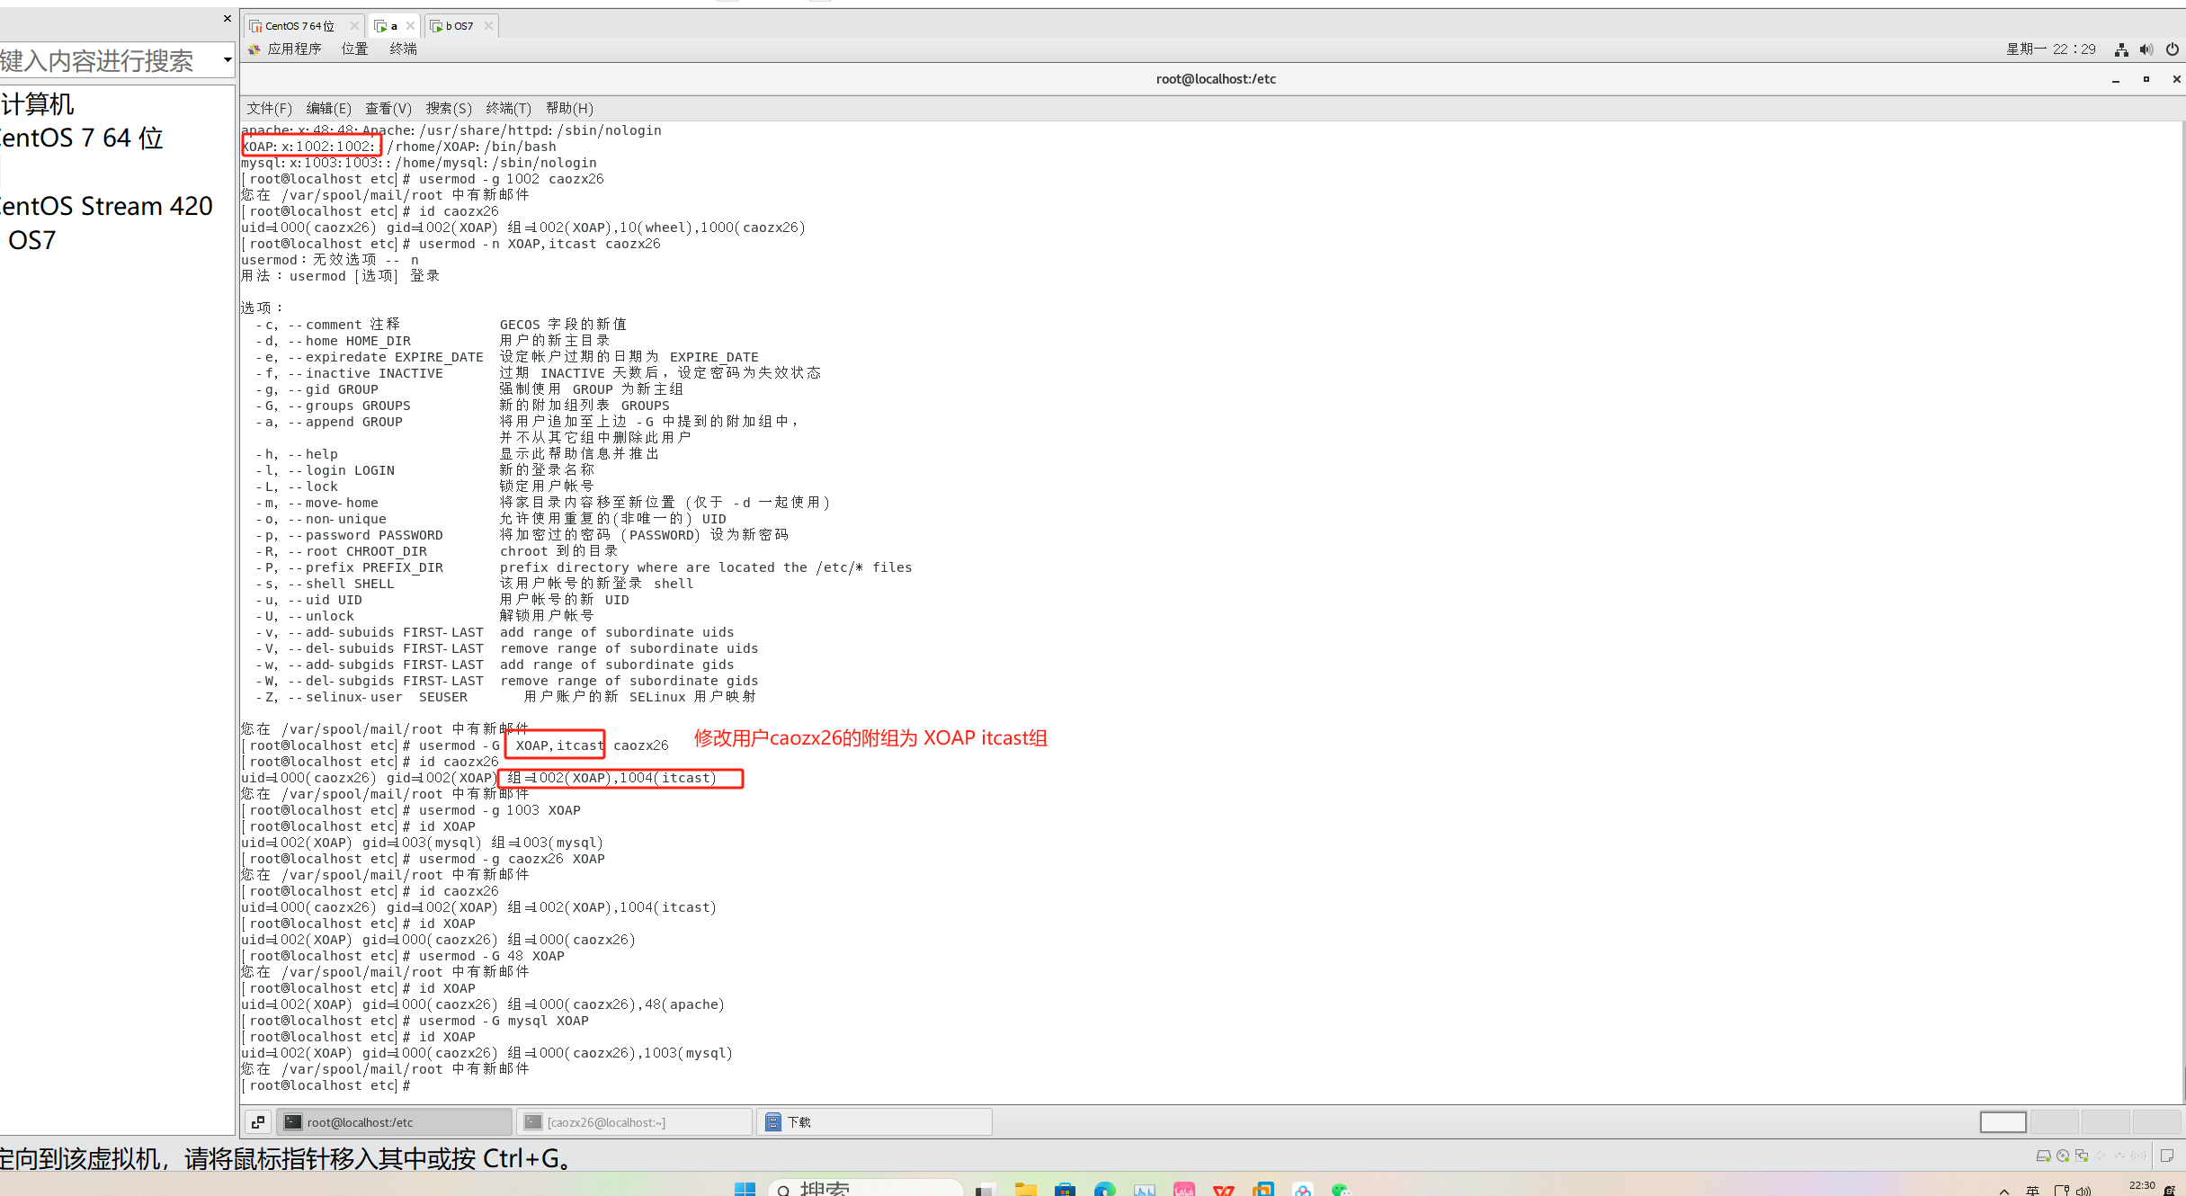Switch to the 'b OS7' VM tab

pyautogui.click(x=459, y=26)
